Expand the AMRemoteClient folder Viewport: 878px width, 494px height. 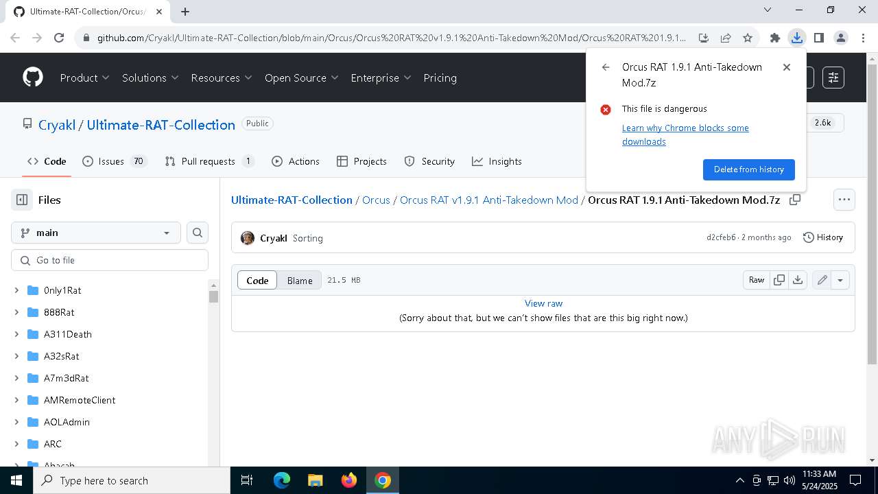click(16, 400)
